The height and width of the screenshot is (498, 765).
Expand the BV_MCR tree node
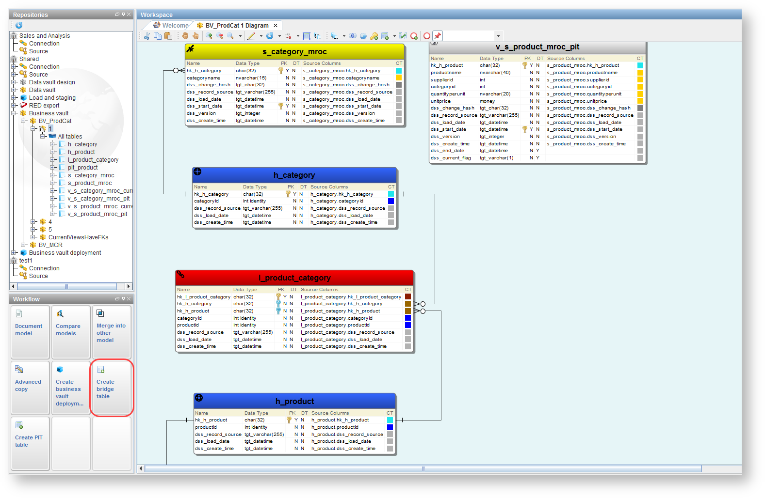[x=24, y=245]
